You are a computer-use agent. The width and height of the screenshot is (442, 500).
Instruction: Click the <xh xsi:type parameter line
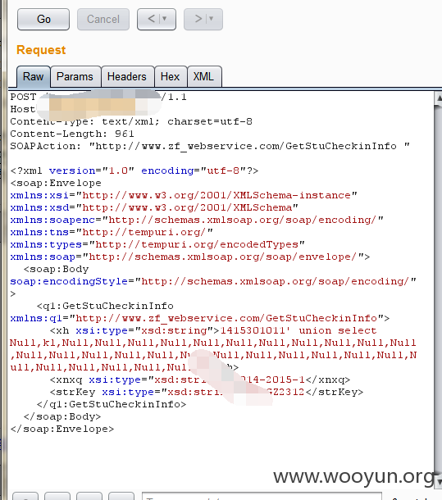[213, 330]
